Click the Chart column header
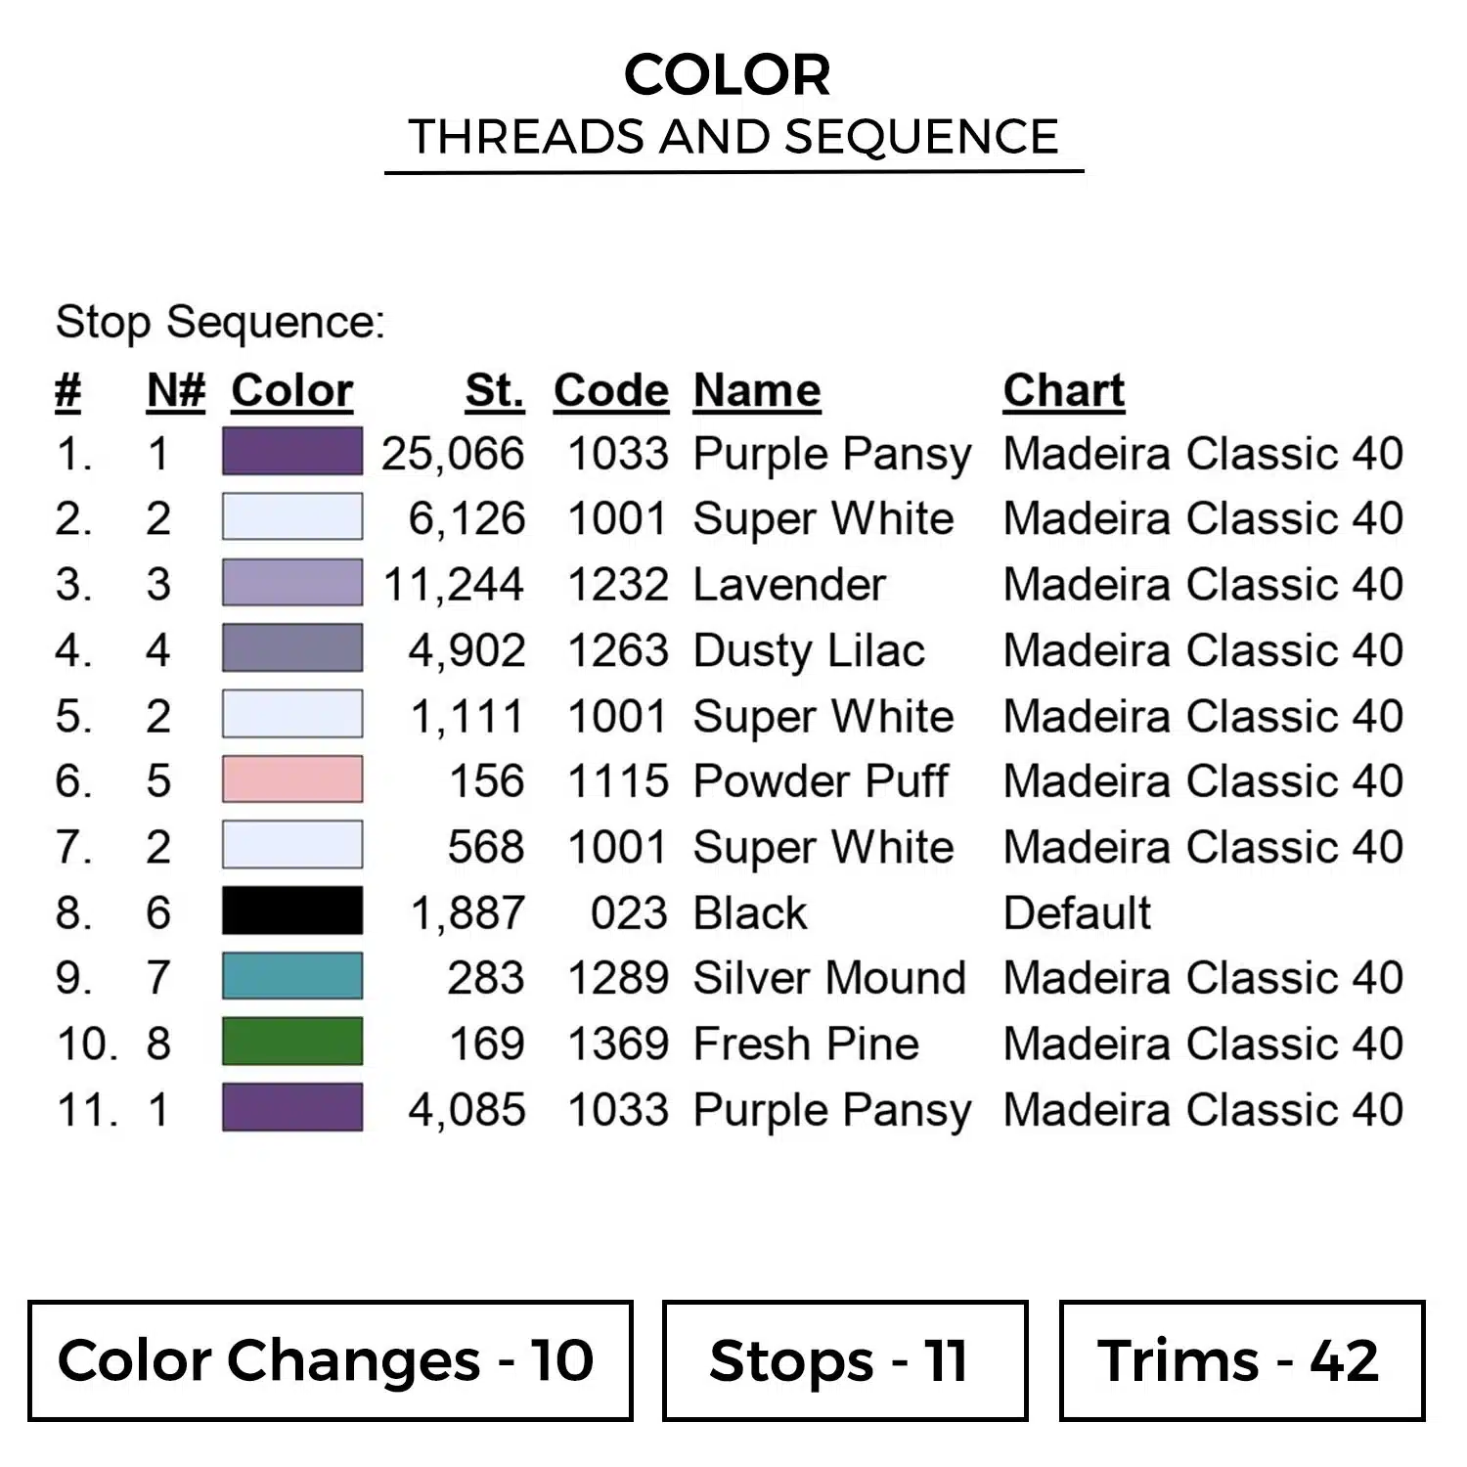This screenshot has height=1467, width=1467. coord(1064,391)
